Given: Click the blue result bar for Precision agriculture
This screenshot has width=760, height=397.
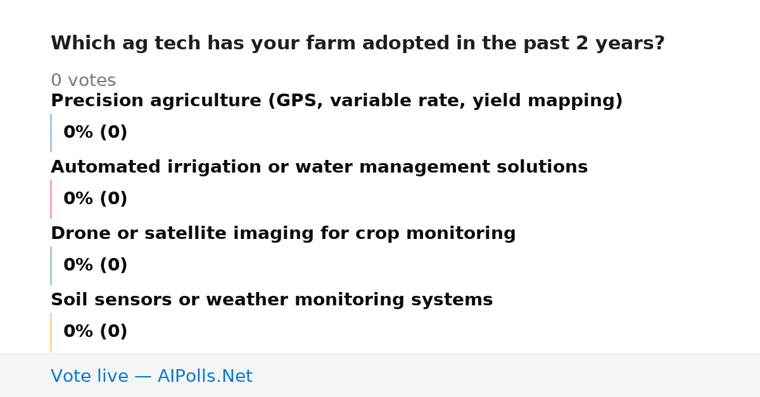Looking at the screenshot, I should tap(51, 133).
